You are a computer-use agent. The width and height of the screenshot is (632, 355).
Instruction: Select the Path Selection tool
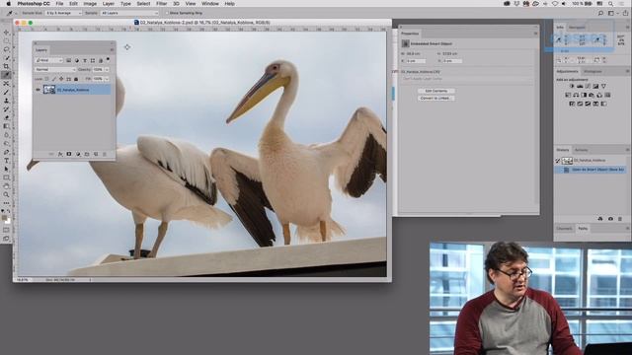(6, 169)
